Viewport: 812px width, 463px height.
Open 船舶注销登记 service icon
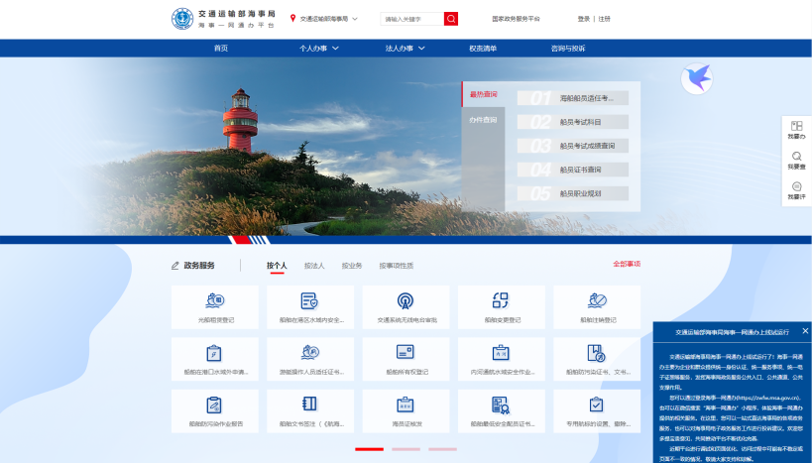(x=597, y=301)
